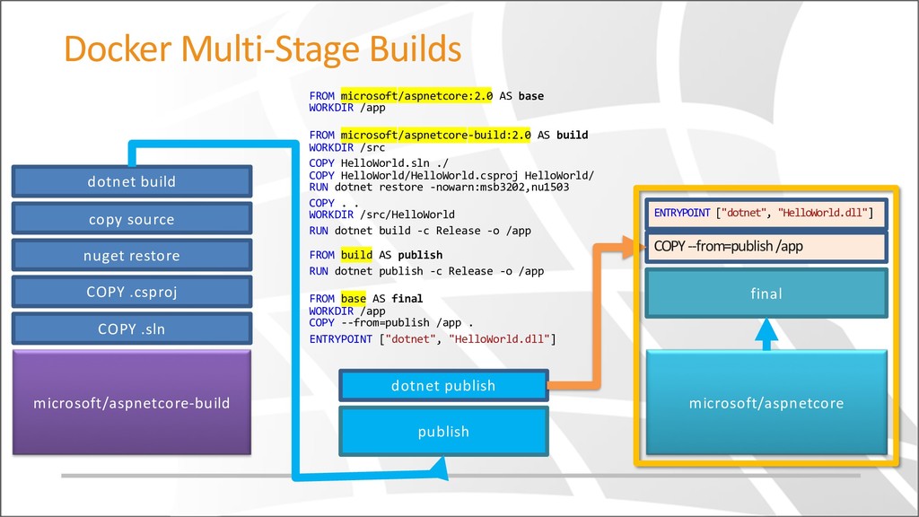Click the bold 'publish' stage name in code

pos(420,255)
